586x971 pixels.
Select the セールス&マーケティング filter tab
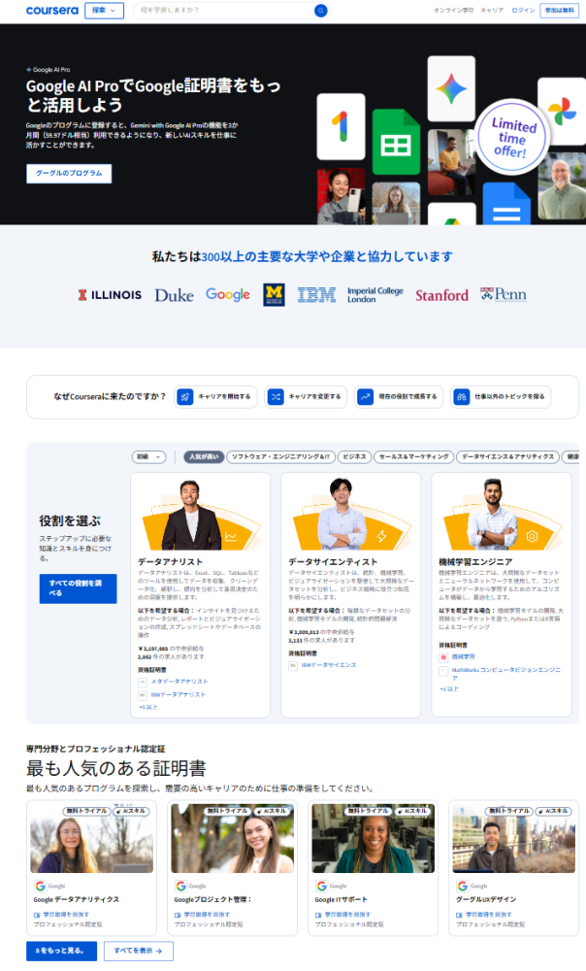click(413, 456)
